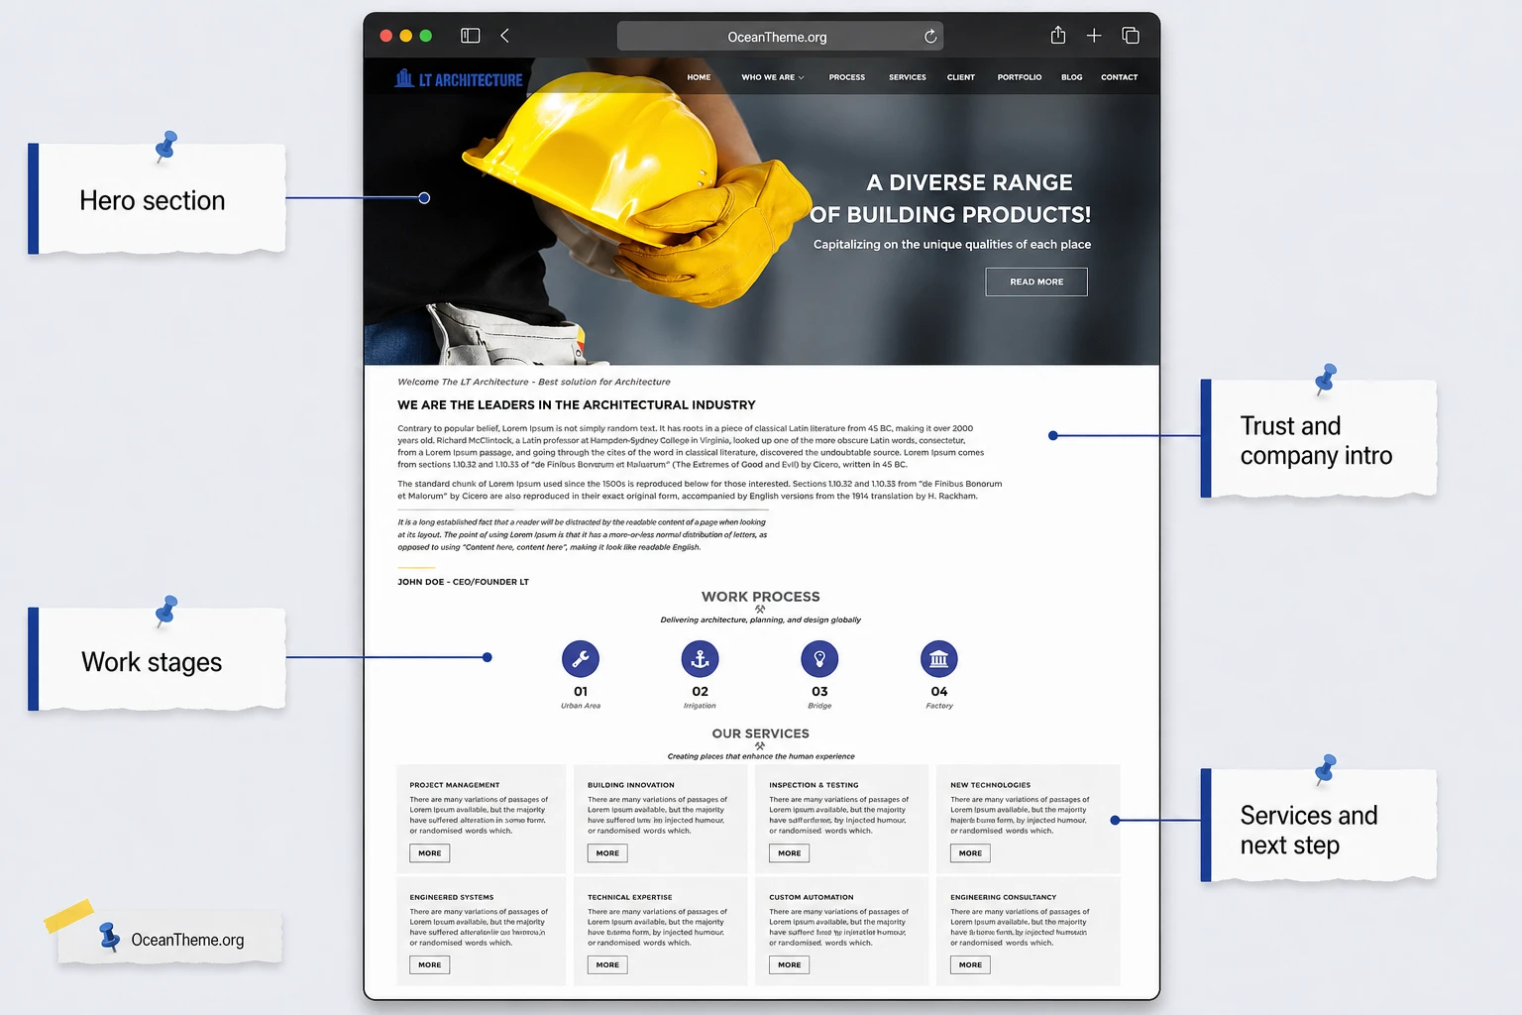
Task: Click the TECHNICAL EXPERTISE card title
Action: [x=630, y=897]
